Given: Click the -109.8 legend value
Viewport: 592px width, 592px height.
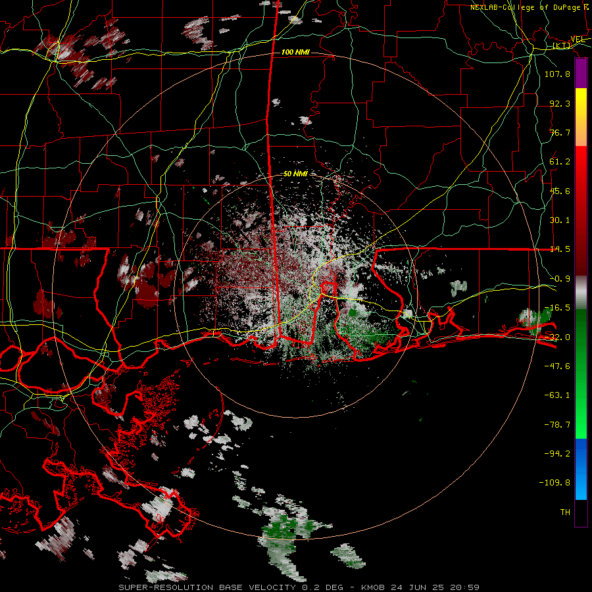Looking at the screenshot, I should 555,483.
